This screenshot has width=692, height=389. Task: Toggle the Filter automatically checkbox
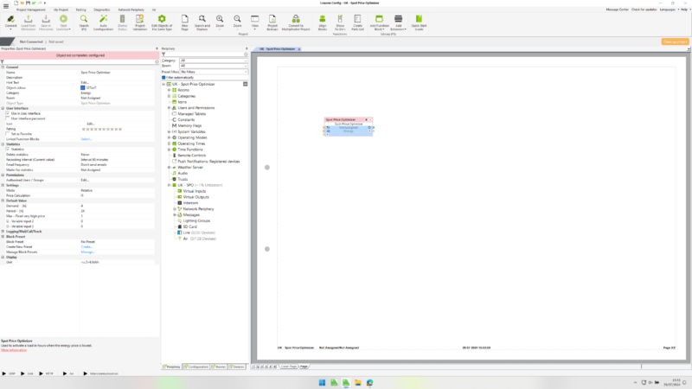(x=163, y=77)
